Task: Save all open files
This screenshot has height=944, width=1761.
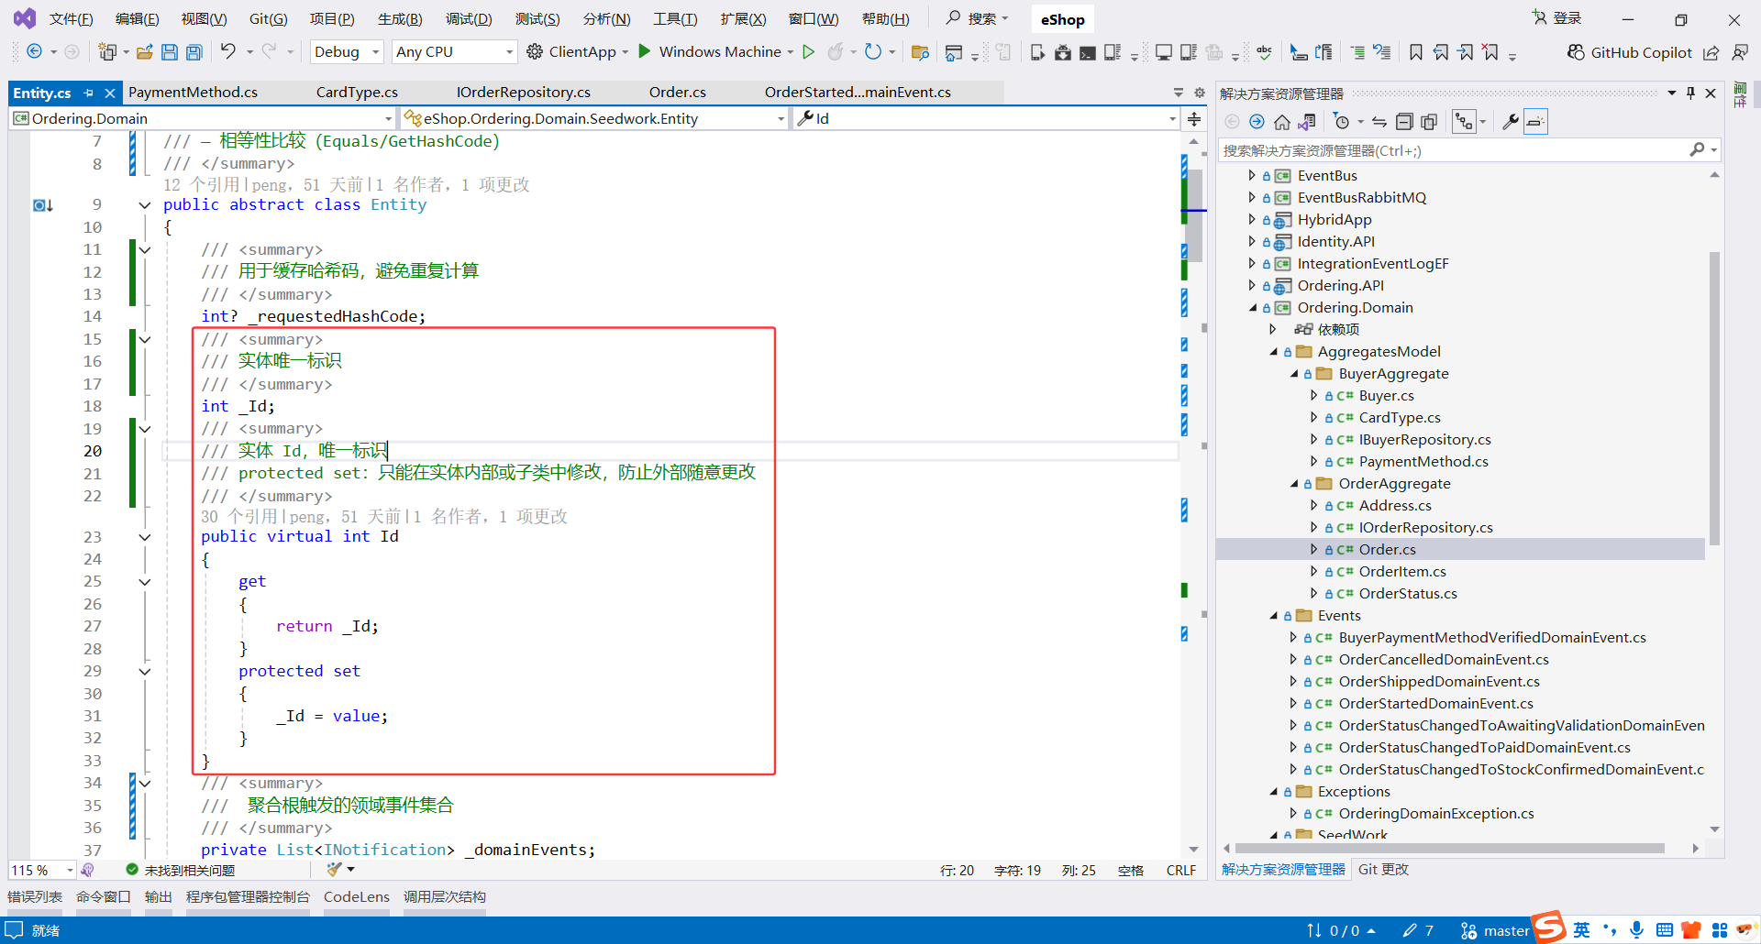Action: [194, 52]
